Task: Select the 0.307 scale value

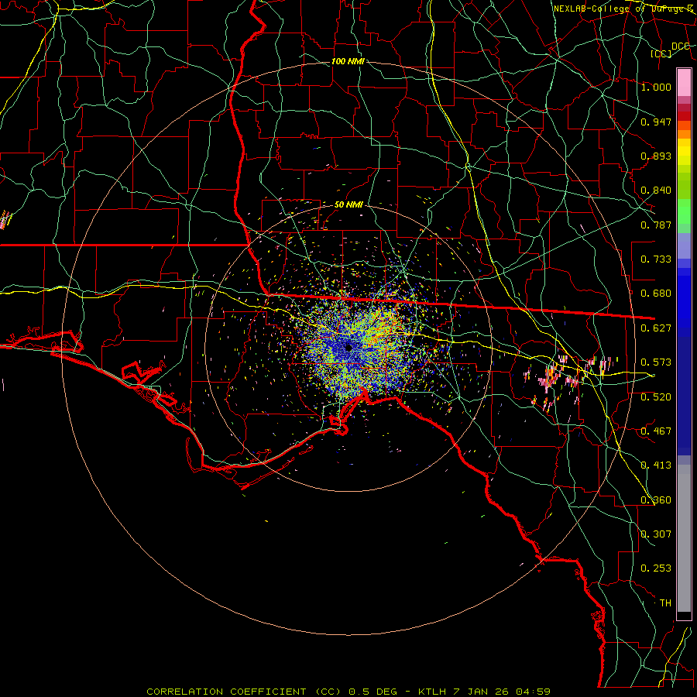Action: (x=656, y=534)
